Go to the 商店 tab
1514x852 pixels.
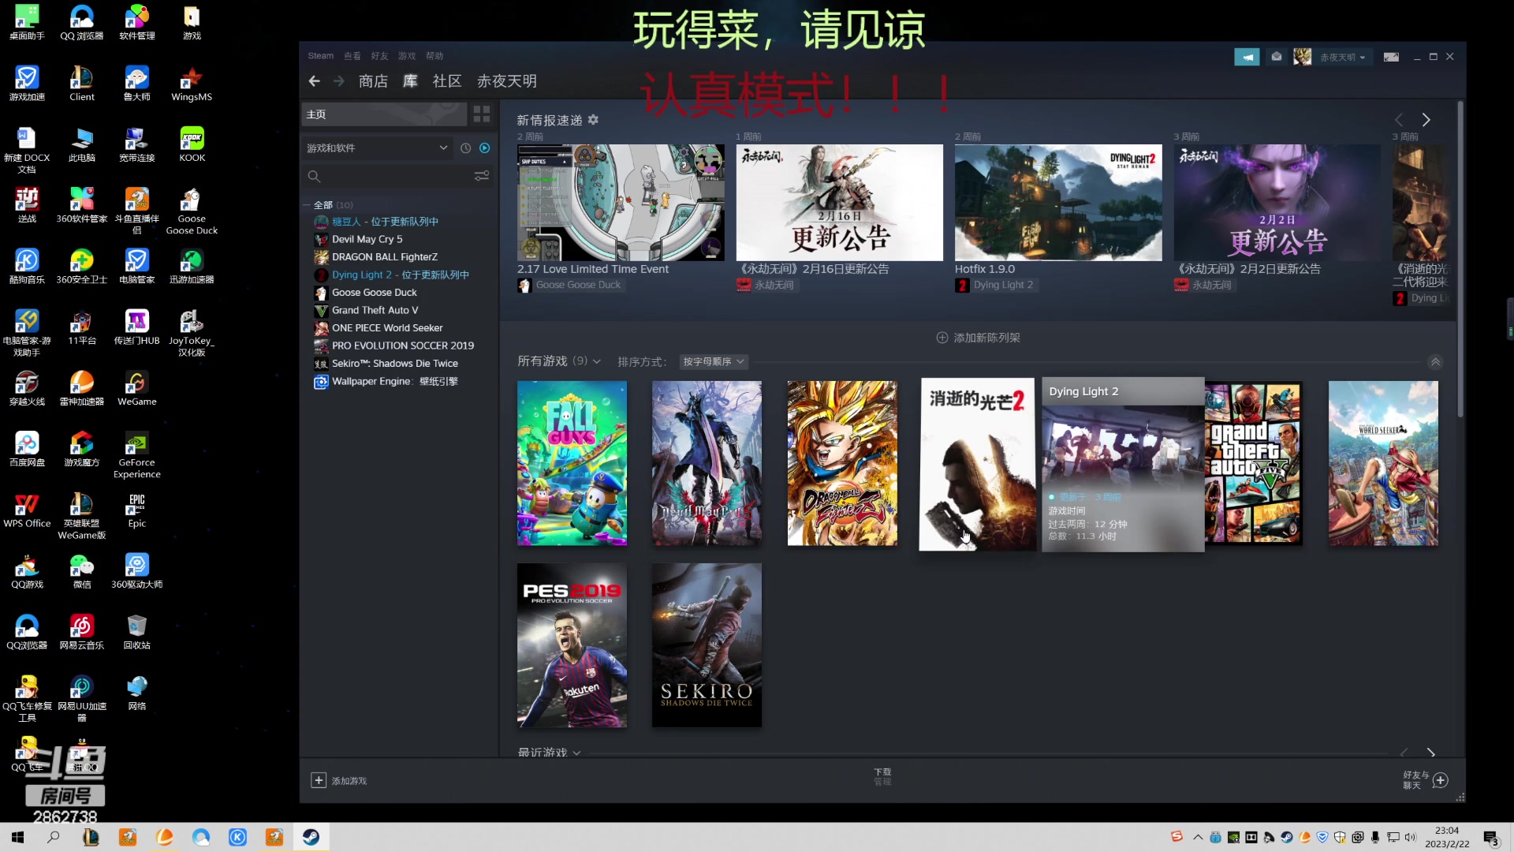tap(373, 81)
